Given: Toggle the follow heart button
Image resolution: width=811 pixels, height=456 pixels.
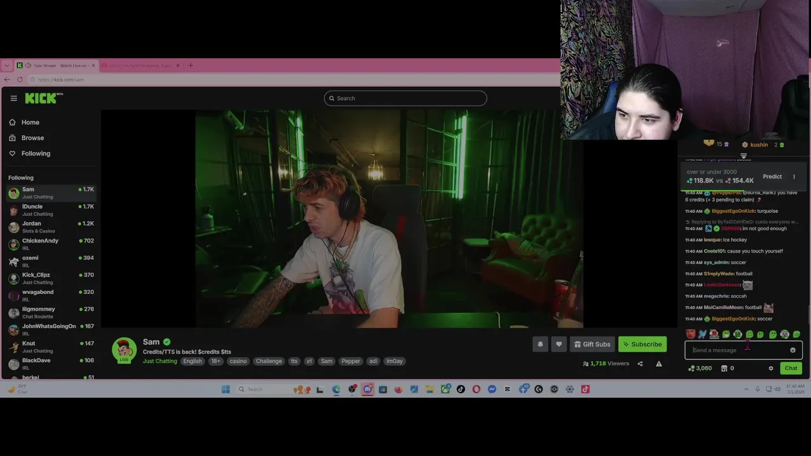Looking at the screenshot, I should click(x=559, y=344).
